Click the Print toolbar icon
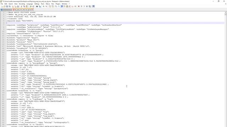 tap(18, 6)
